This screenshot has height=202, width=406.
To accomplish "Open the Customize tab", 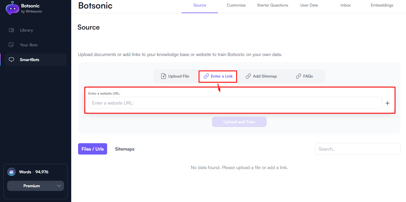I will point(236,5).
